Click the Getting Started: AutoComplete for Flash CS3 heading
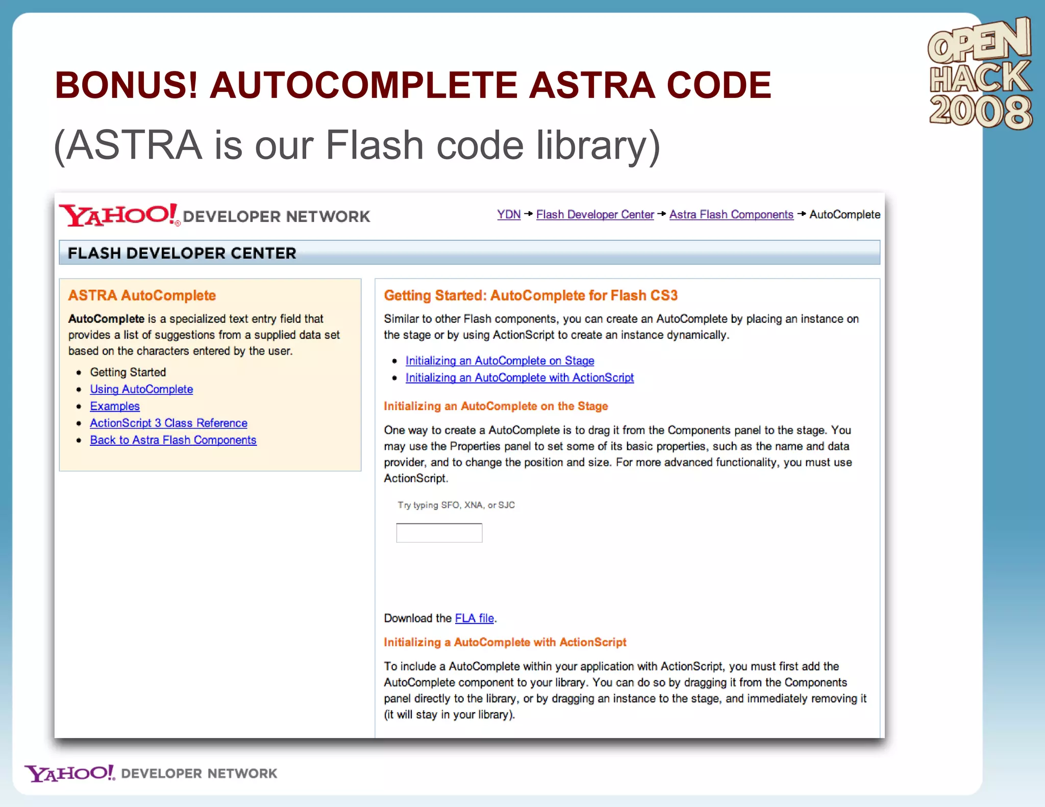 point(531,295)
